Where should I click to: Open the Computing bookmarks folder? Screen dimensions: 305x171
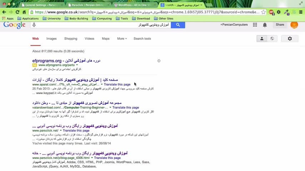(x=102, y=19)
